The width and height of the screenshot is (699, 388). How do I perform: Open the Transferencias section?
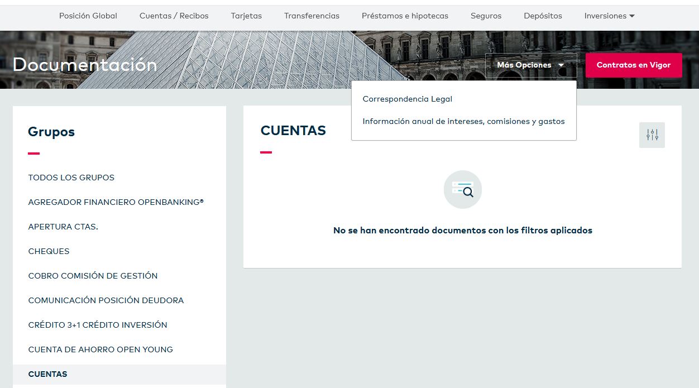[312, 16]
